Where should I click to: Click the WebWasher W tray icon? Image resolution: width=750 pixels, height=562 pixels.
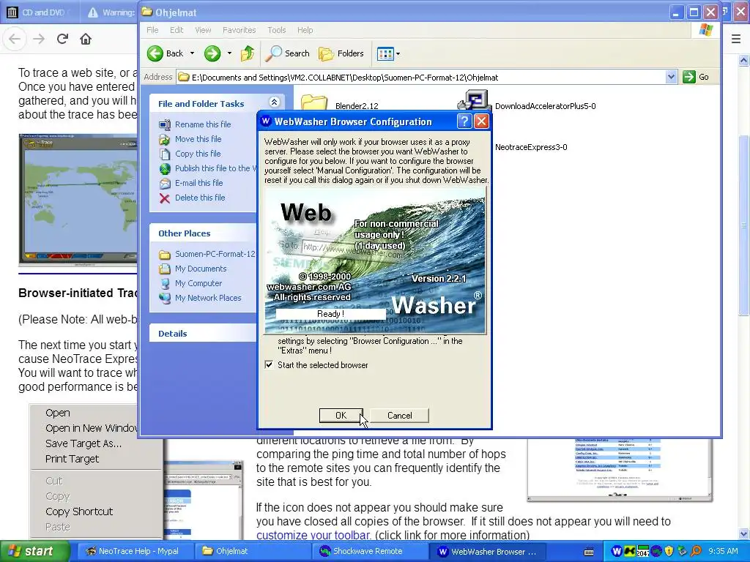click(617, 552)
